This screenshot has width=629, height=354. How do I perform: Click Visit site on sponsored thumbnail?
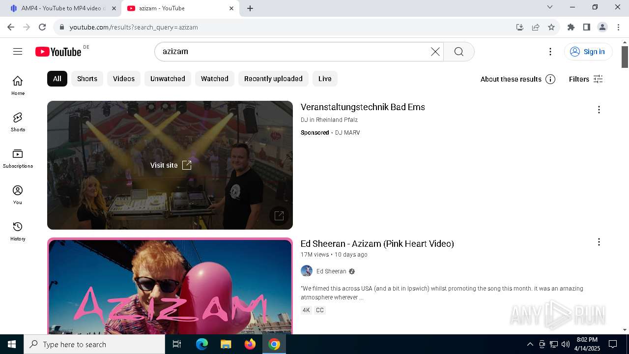171,165
